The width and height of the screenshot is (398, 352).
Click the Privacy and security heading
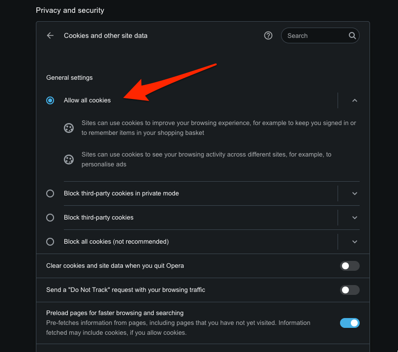tap(70, 10)
